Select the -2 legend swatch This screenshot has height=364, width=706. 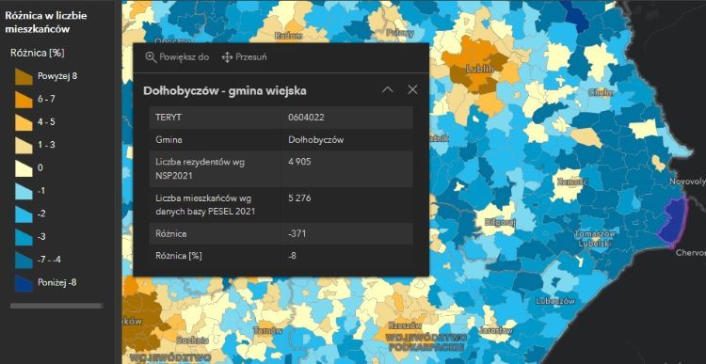coord(24,214)
